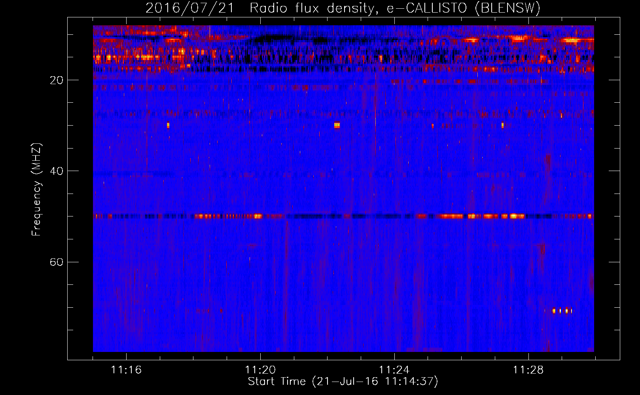This screenshot has width=640, height=395.
Task: Click the '11:16' time tick label
Action: pos(126,370)
